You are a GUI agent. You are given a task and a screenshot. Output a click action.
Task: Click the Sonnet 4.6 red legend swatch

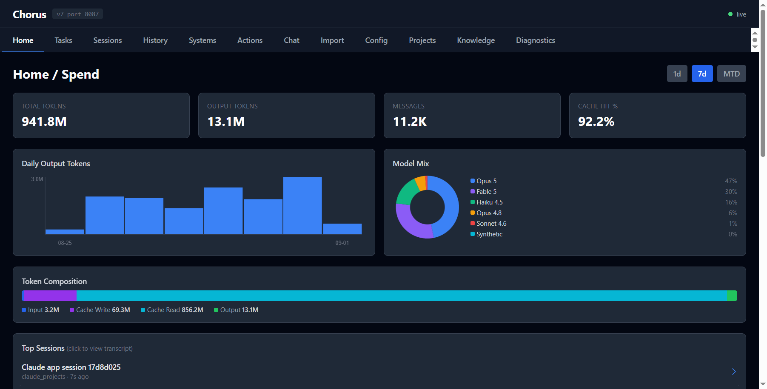pyautogui.click(x=473, y=223)
